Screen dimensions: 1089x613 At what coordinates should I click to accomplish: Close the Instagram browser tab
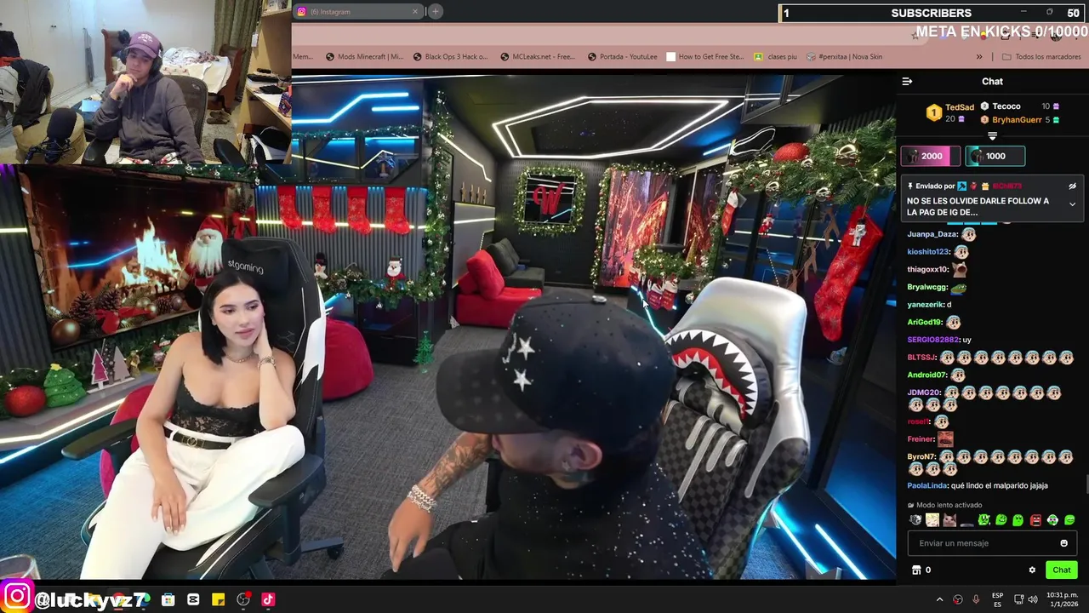[x=415, y=11]
